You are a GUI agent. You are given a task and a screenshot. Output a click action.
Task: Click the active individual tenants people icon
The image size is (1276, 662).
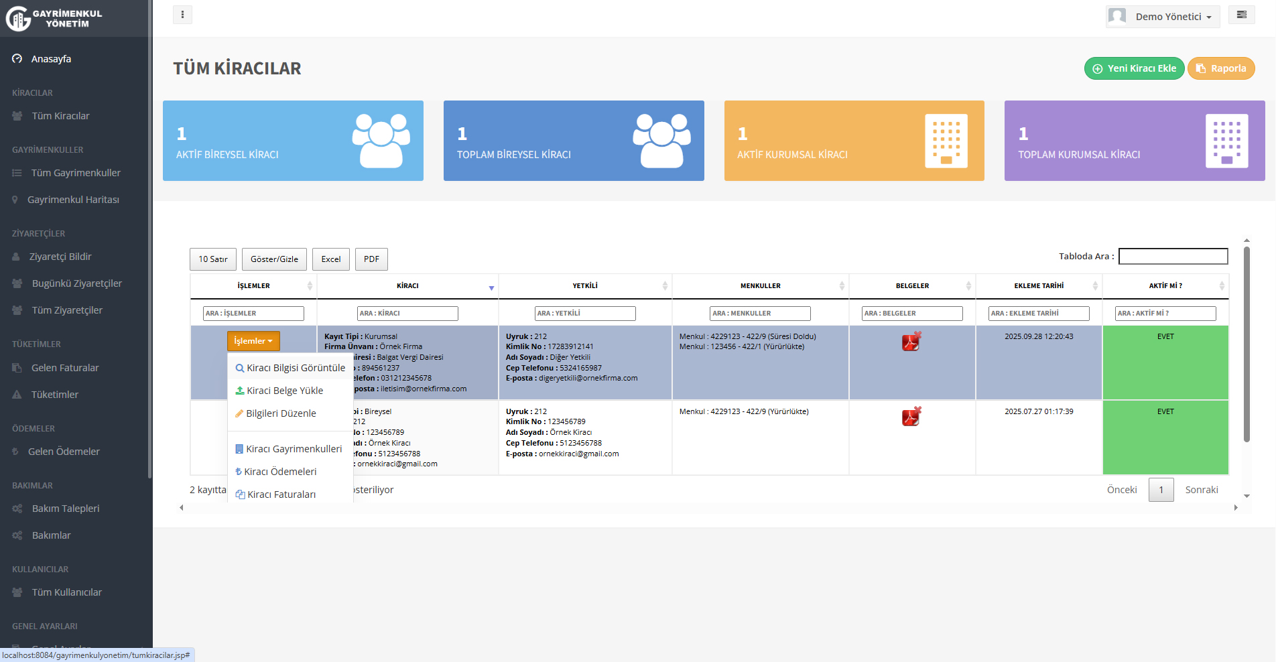click(381, 140)
